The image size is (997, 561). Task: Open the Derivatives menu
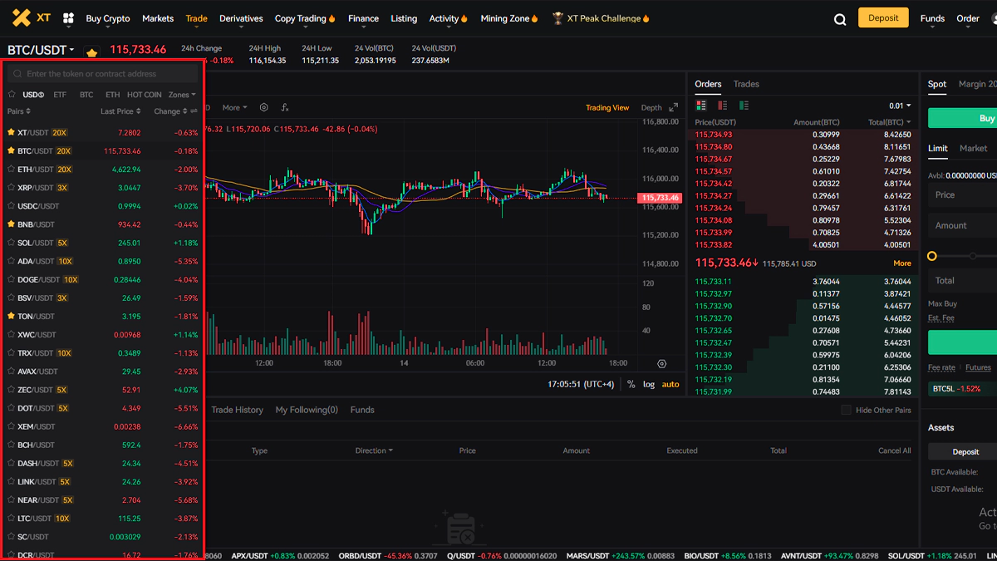[241, 18]
